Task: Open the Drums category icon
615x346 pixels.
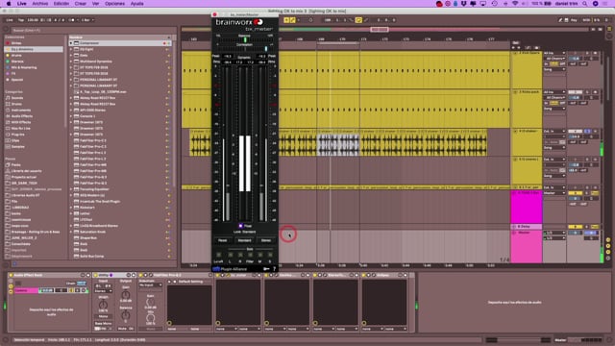Action: pos(8,104)
